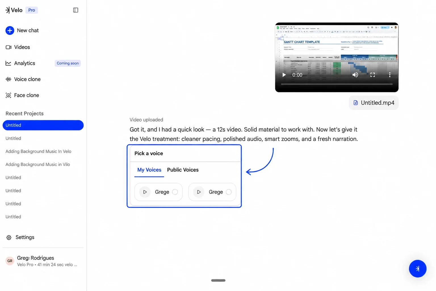Click the 0:00 video timestamp

(297, 75)
